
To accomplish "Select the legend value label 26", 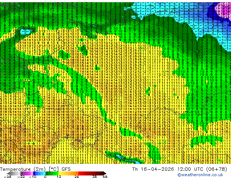I will tap(77, 177).
